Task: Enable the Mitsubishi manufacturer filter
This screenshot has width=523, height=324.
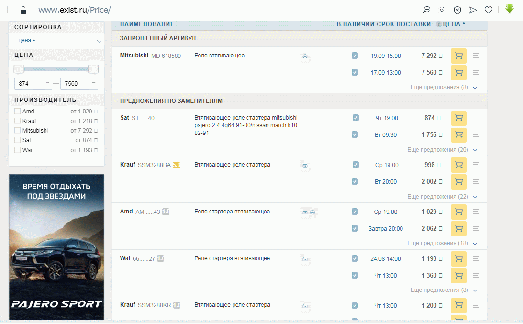Action: [x=18, y=131]
